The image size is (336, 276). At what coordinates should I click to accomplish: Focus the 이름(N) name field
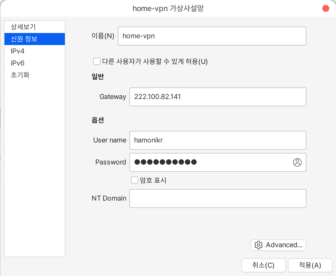coord(212,36)
